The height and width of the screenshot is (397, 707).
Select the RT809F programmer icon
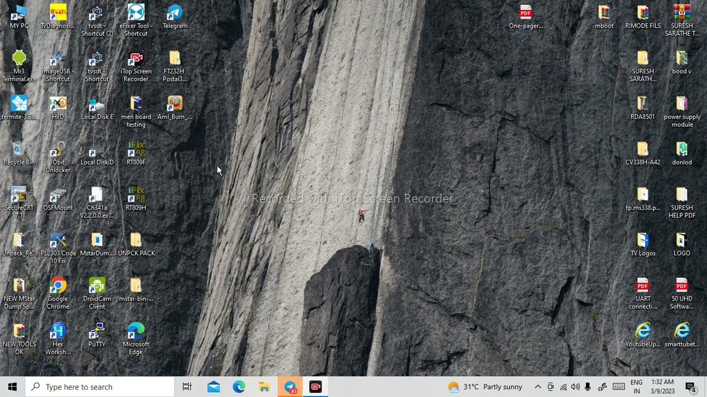coord(136,153)
